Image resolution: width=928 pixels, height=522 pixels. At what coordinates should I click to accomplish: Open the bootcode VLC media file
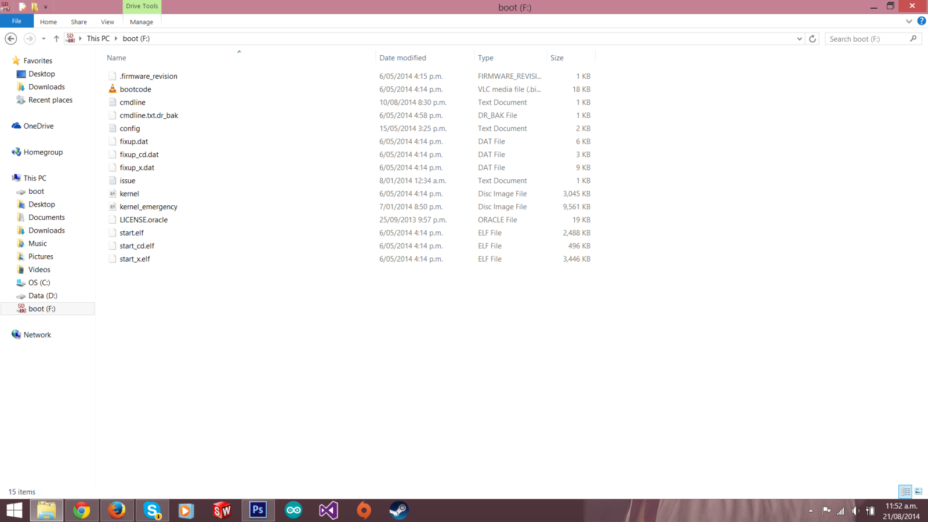(135, 89)
